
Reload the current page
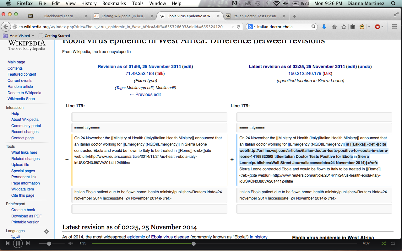point(238,27)
